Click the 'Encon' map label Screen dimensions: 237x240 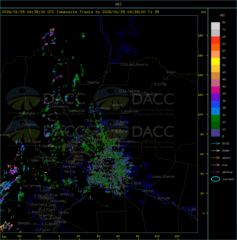(x=171, y=72)
